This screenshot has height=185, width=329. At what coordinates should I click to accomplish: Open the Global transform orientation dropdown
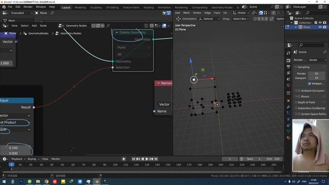click(241, 13)
